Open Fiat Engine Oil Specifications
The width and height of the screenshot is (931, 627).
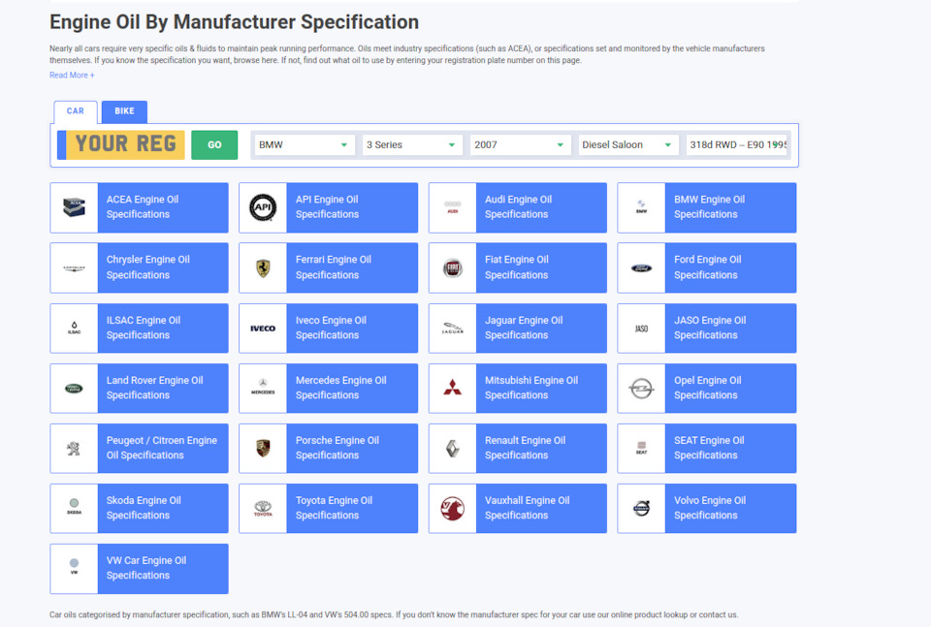518,268
